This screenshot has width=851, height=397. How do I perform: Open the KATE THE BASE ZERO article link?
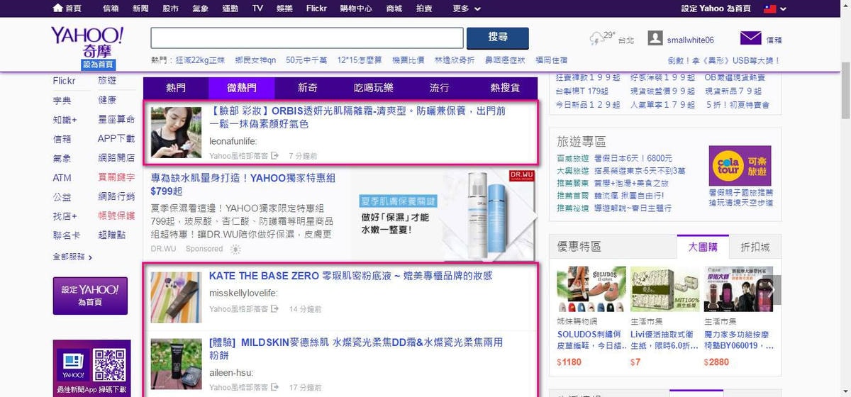point(350,276)
